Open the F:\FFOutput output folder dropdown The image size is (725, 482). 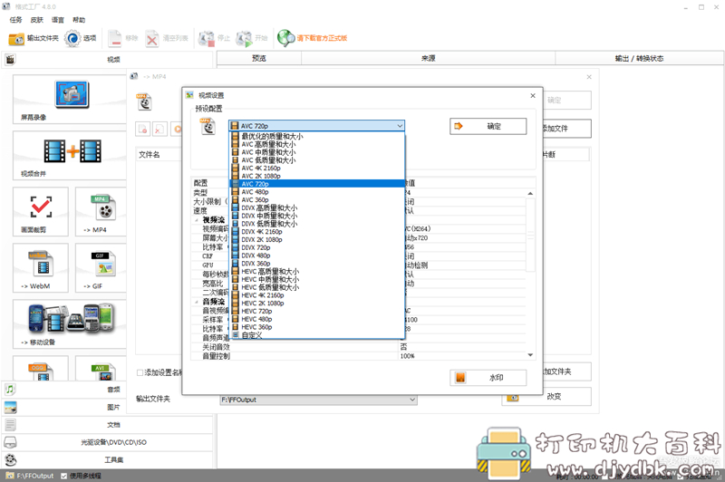click(x=412, y=400)
